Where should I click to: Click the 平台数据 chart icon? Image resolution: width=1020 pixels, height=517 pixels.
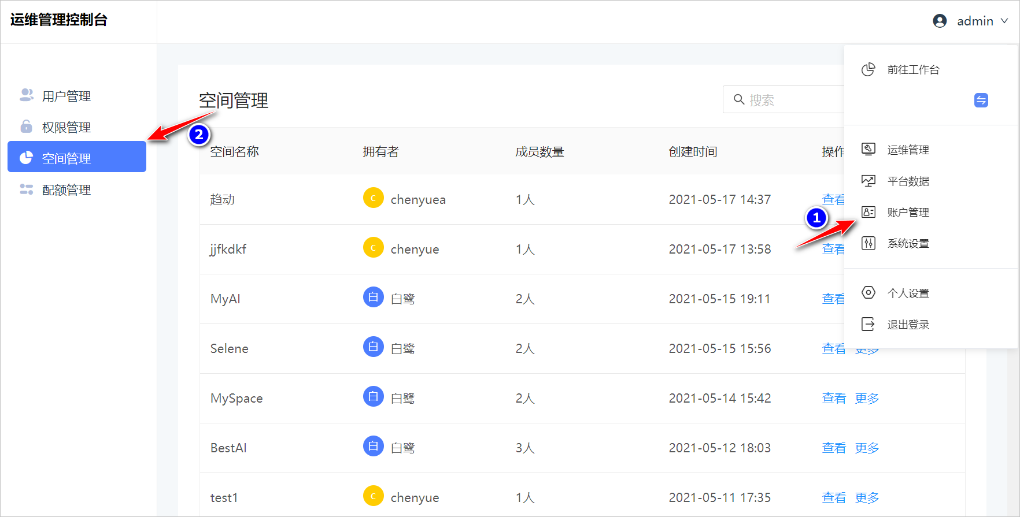coord(868,181)
